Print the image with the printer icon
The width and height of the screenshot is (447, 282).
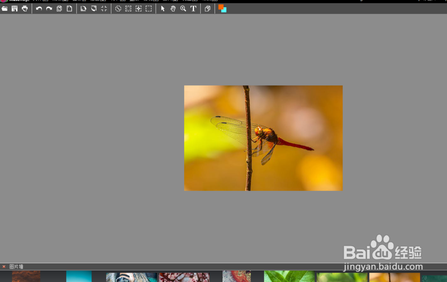[x=25, y=8]
